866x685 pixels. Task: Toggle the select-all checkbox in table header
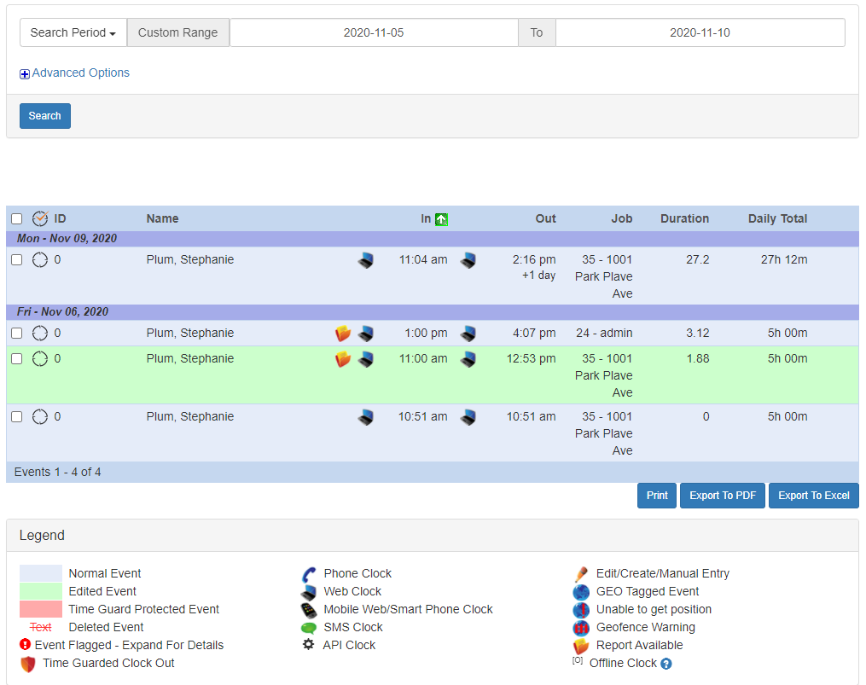pyautogui.click(x=17, y=219)
